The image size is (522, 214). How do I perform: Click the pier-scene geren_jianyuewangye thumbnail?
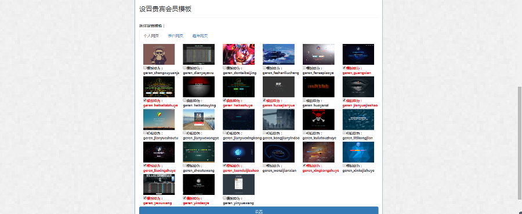[199, 120]
